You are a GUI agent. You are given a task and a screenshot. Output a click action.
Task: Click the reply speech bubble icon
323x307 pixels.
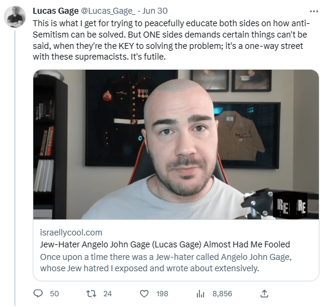pyautogui.click(x=38, y=293)
